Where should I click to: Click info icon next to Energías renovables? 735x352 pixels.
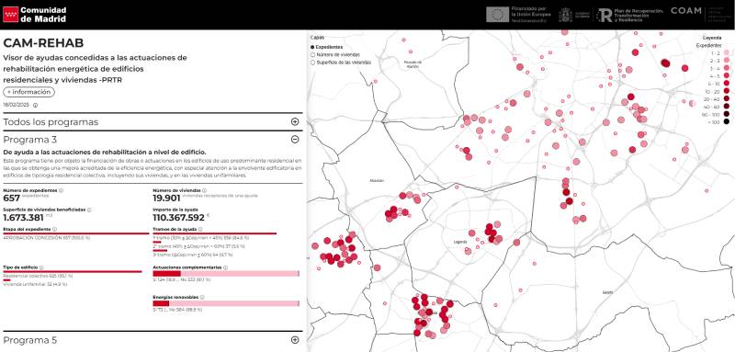click(202, 297)
